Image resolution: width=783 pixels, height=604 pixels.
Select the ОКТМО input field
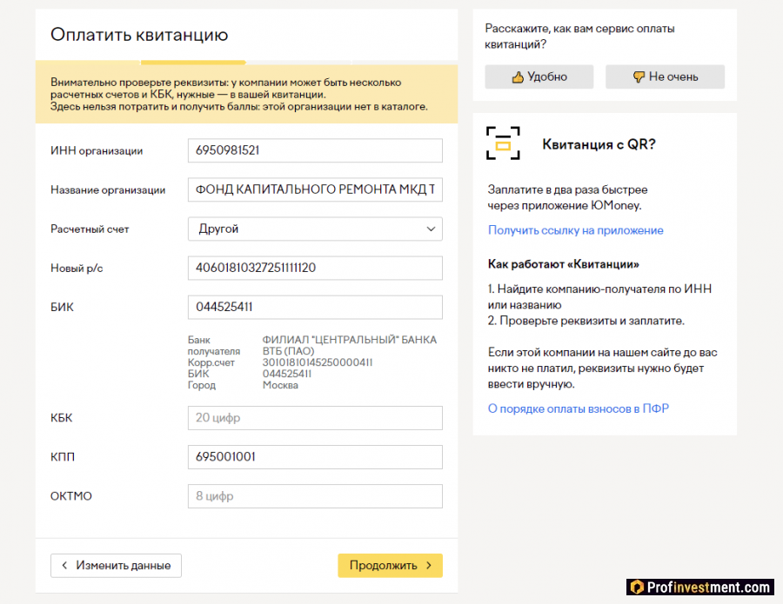pos(315,495)
